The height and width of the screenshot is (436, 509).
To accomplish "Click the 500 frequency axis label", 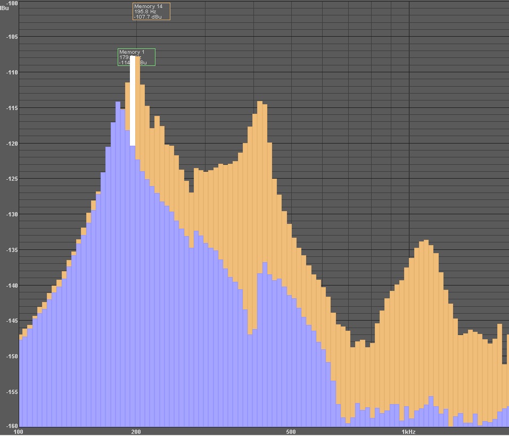I will tap(291, 432).
